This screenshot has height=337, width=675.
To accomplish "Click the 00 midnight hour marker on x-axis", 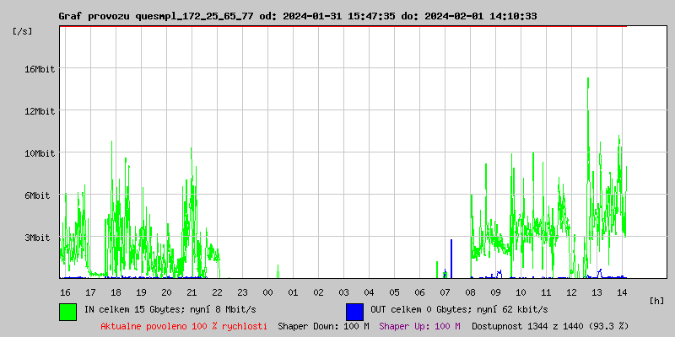I will pos(267,292).
